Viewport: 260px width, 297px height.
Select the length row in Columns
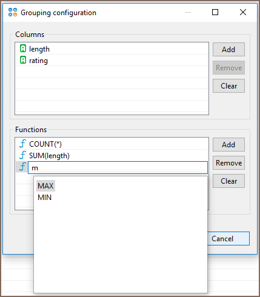point(112,48)
